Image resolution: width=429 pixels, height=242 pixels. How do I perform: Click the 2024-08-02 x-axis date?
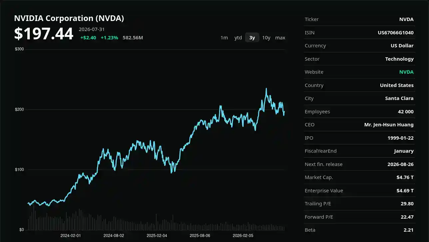[x=114, y=235]
